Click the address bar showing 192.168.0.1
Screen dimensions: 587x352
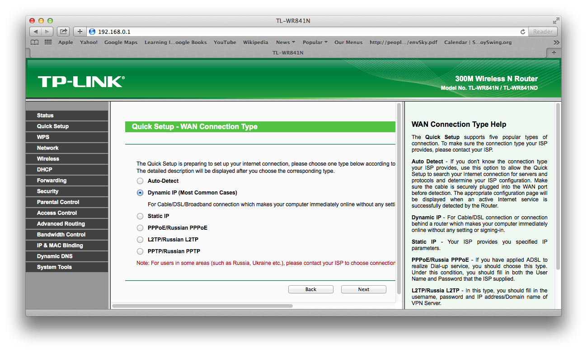(307, 32)
